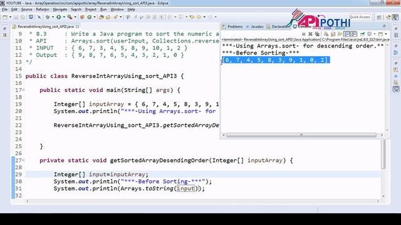Click the Open Perspective icon

pos(379,17)
